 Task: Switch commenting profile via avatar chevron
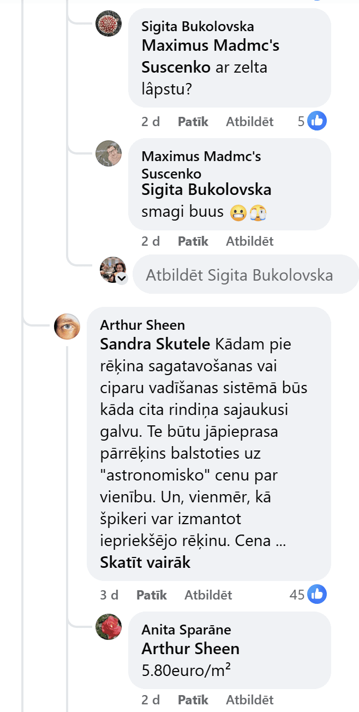click(122, 278)
